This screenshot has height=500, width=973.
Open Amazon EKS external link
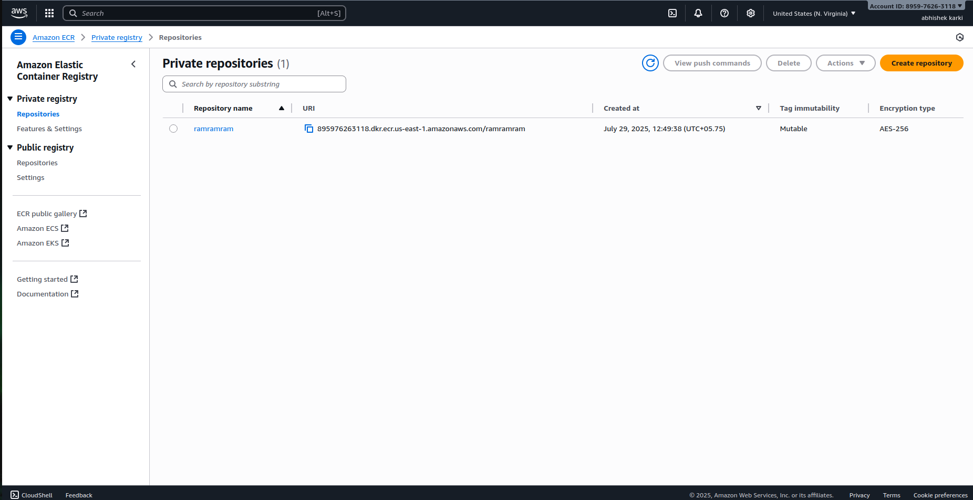pos(43,243)
